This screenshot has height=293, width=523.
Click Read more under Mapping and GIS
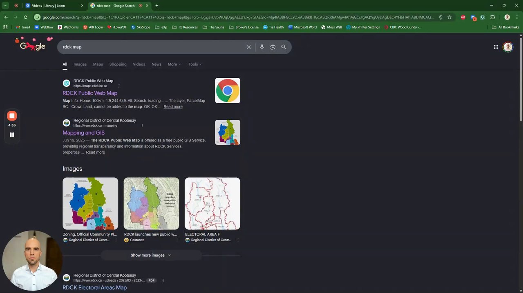pyautogui.click(x=95, y=152)
